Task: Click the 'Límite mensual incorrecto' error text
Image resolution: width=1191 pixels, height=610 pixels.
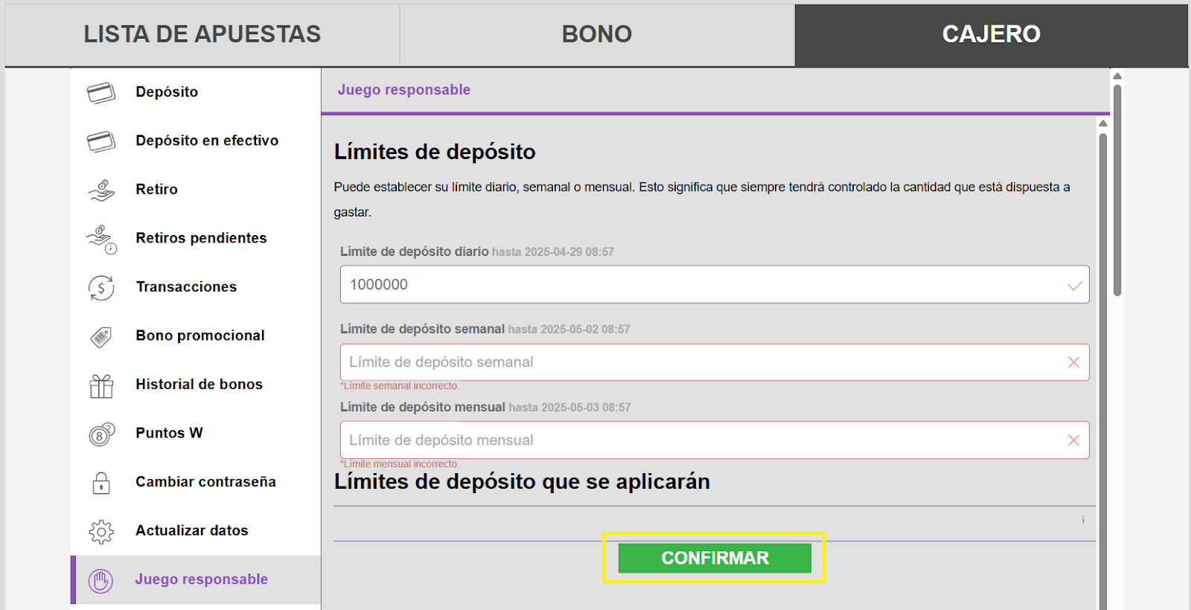Action: [x=400, y=464]
